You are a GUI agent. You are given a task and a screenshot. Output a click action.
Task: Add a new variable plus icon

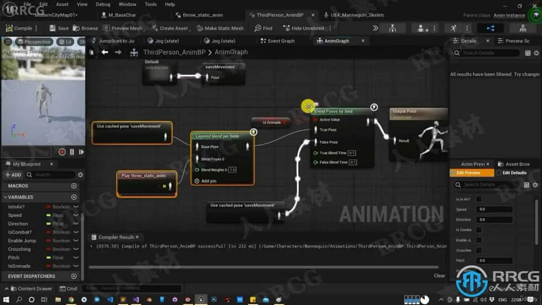(74, 197)
